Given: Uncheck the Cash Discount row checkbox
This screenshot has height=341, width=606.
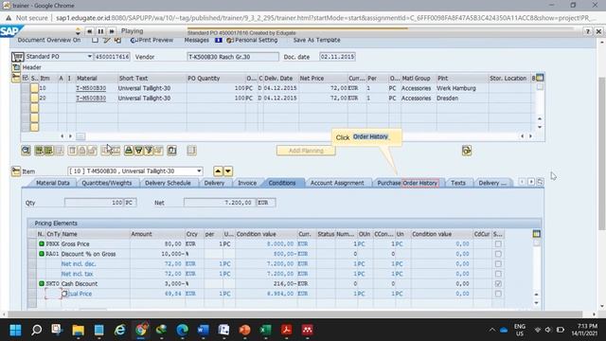Looking at the screenshot, I should [498, 284].
